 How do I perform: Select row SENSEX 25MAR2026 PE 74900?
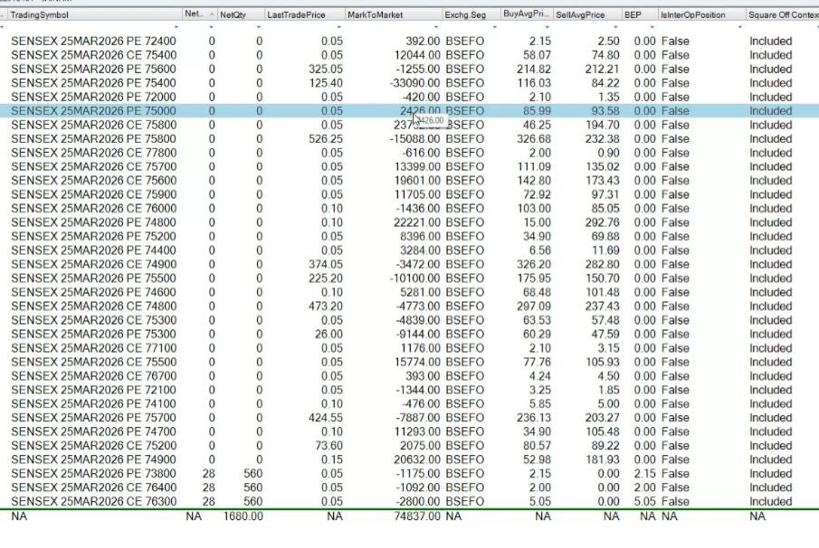409,459
